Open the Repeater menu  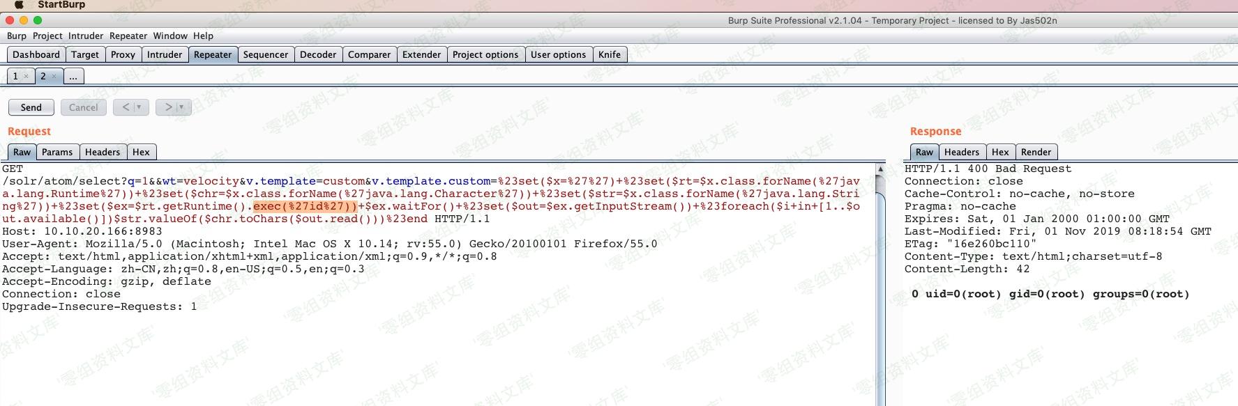click(x=128, y=36)
